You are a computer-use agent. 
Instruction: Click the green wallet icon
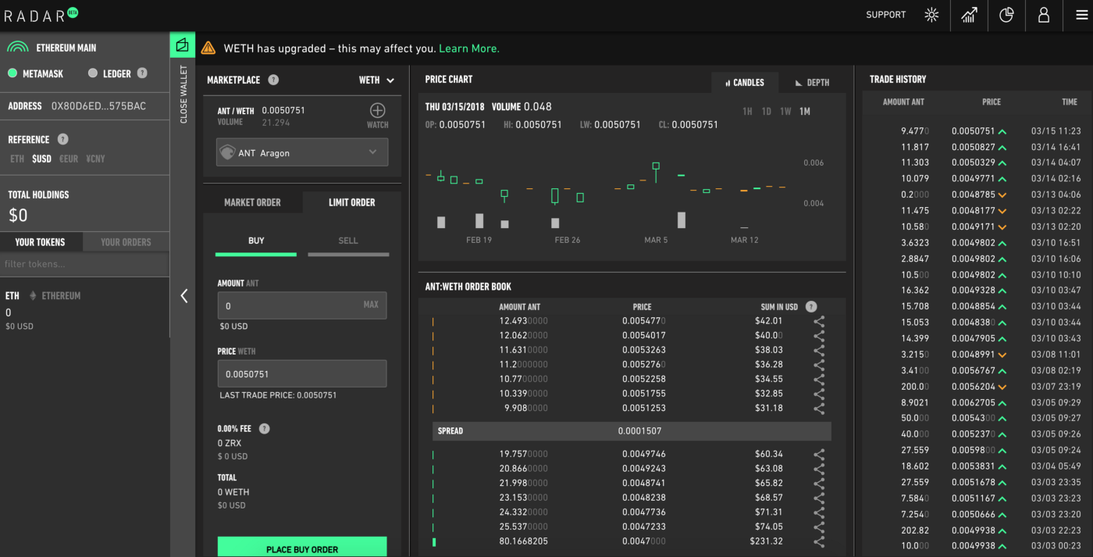[182, 45]
